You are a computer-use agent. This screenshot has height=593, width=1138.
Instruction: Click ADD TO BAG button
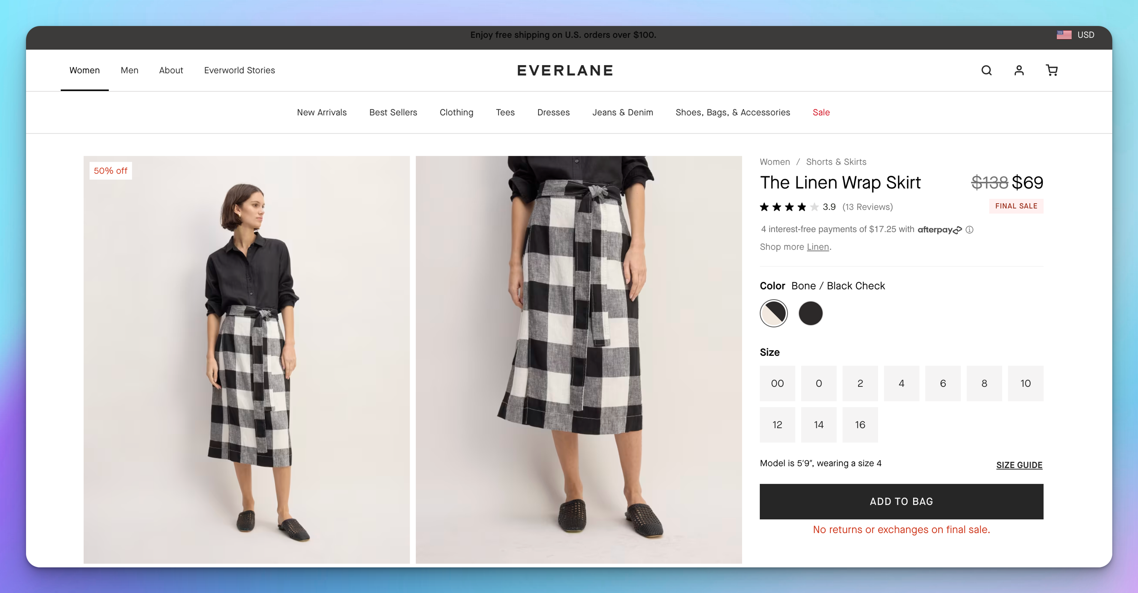(901, 501)
